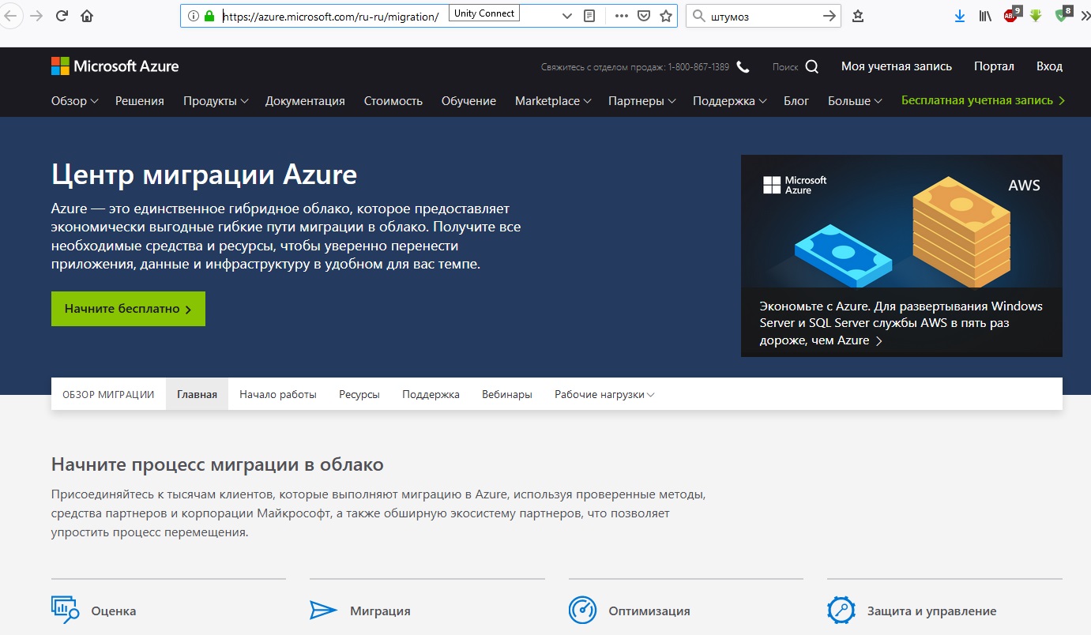Select the Главная tab
The width and height of the screenshot is (1091, 635).
point(198,394)
